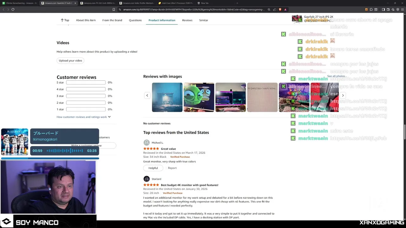
Task: Switch to Pll 24.5 Inch 300Hz tab
Action: (98, 3)
